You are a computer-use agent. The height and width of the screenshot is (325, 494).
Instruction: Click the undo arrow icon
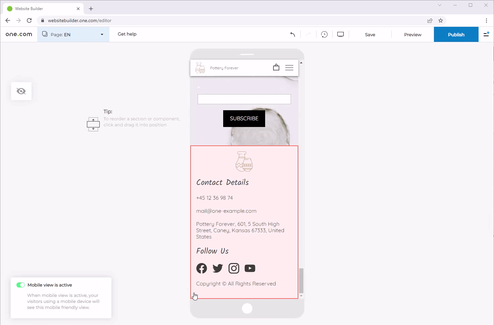[x=293, y=35]
